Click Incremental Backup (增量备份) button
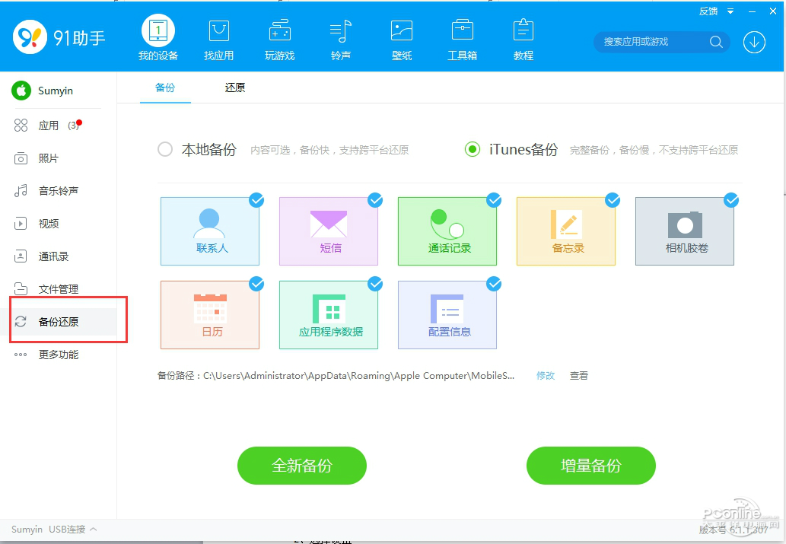The height and width of the screenshot is (544, 786). (591, 466)
